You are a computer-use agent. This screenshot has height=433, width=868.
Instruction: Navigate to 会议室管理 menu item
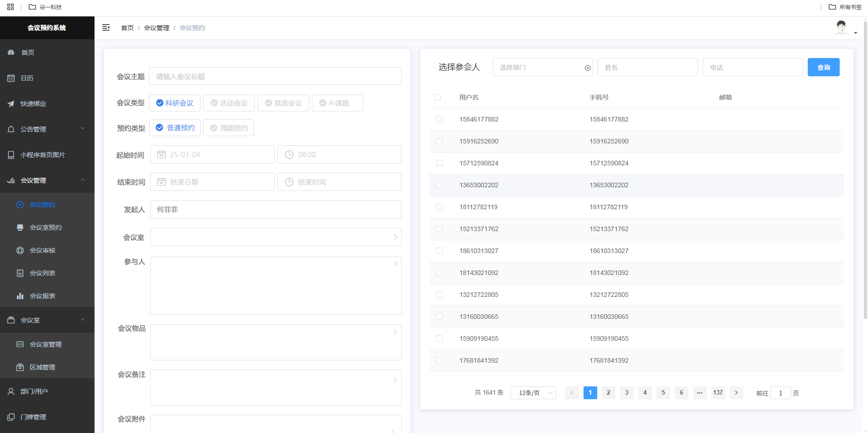(46, 344)
